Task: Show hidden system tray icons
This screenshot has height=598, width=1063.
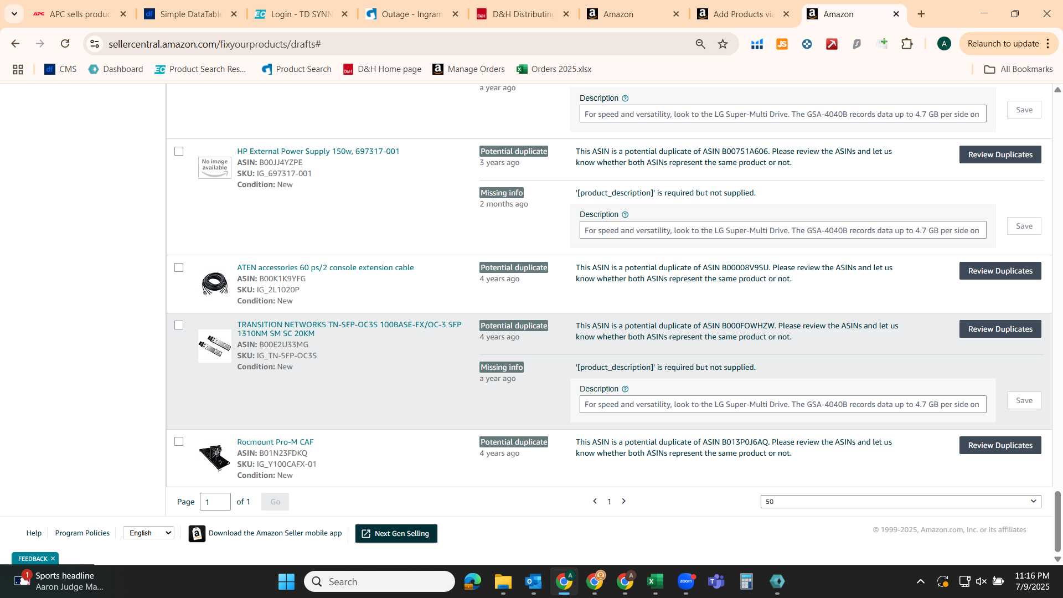Action: 920,581
